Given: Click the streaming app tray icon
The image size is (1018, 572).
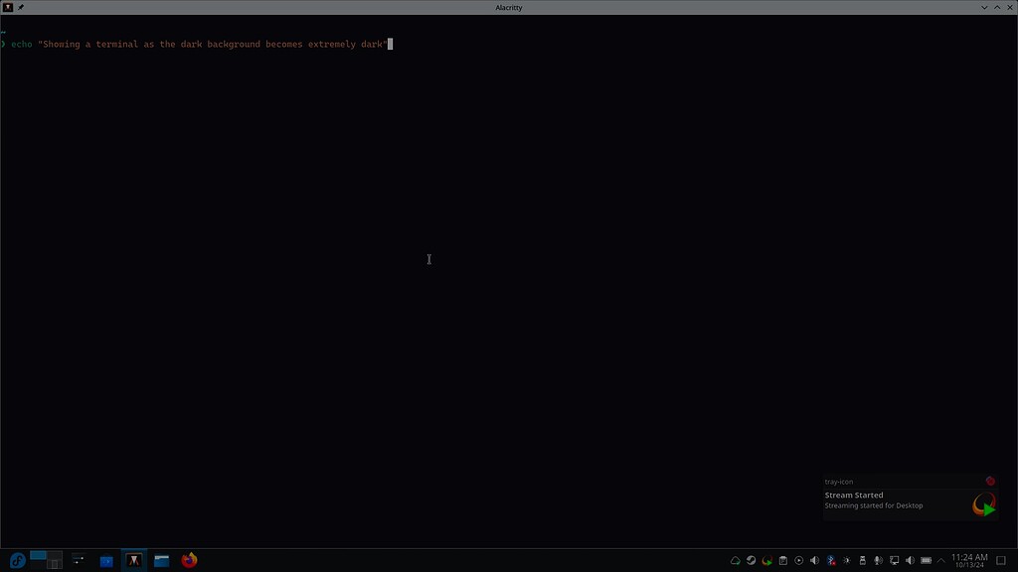Looking at the screenshot, I should [x=766, y=559].
